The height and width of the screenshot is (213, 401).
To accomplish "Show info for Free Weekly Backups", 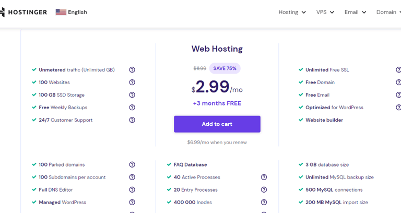I will pos(132,108).
